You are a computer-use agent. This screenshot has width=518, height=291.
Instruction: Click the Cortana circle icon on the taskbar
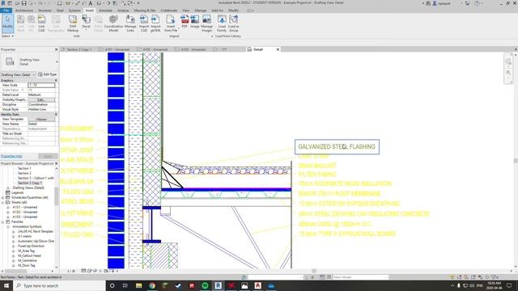point(112,285)
